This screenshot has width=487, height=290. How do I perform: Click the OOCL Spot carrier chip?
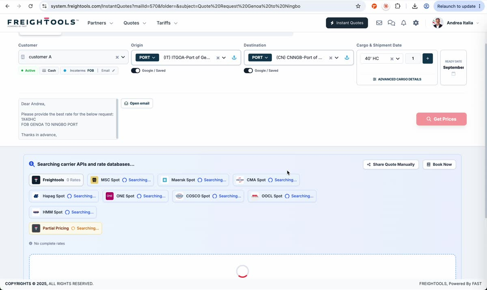[282, 196]
